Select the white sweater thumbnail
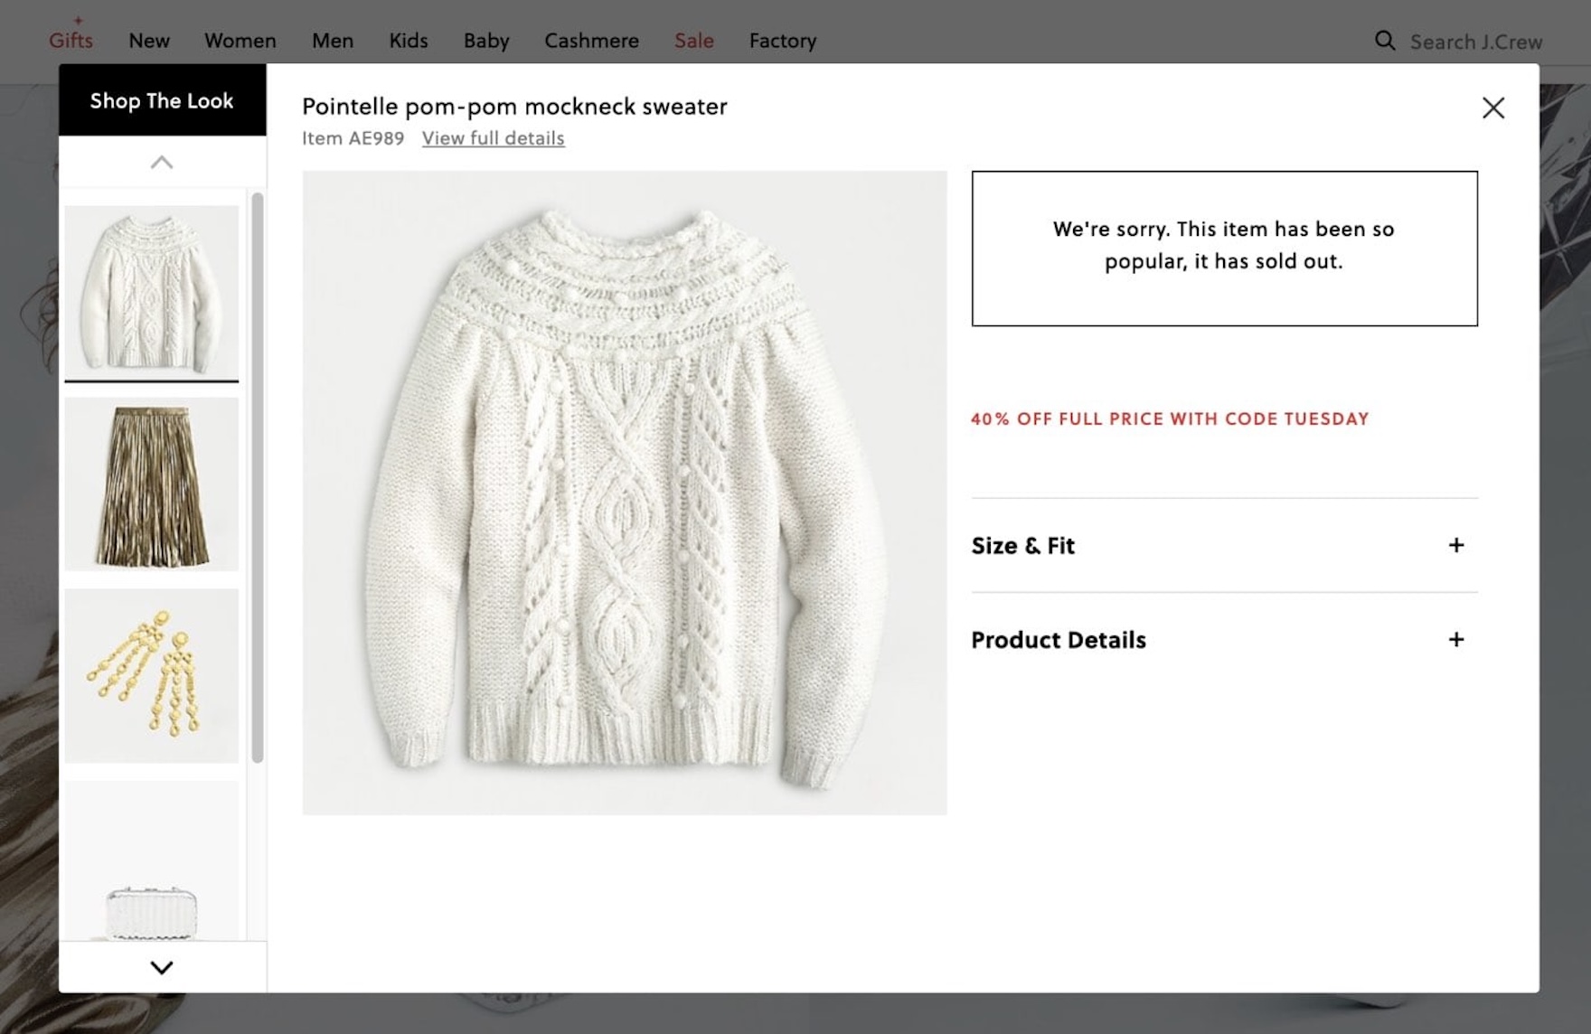This screenshot has height=1034, width=1591. point(152,291)
